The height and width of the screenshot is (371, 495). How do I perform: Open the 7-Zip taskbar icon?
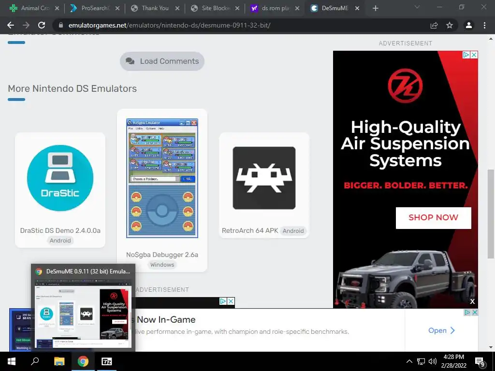[107, 361]
